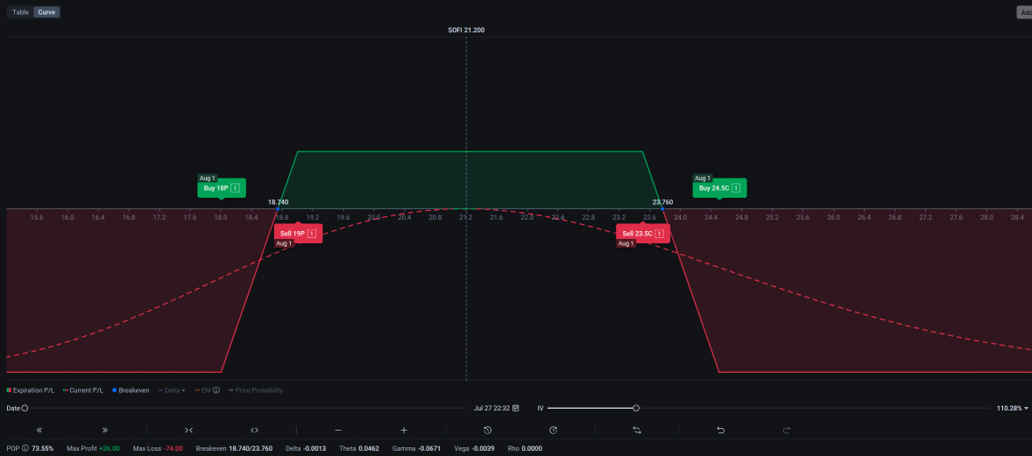Viewport: 1032px width, 456px height.
Task: Select the Buy 24.5C leg tag
Action: [x=720, y=188]
